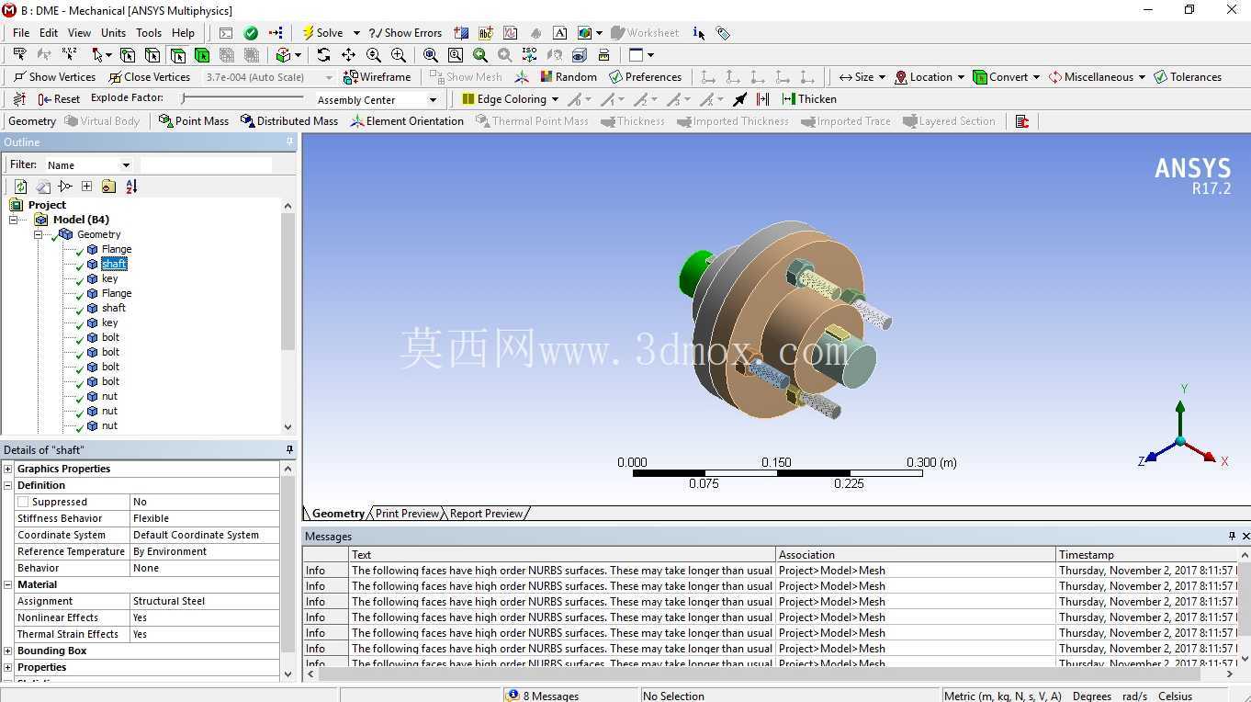Click the refresh tree icon in Outline
Viewport: 1251px width, 702px height.
point(20,187)
